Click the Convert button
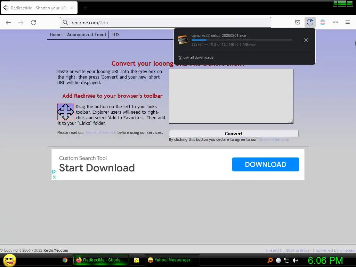Image resolution: width=356 pixels, height=267 pixels. [234, 133]
